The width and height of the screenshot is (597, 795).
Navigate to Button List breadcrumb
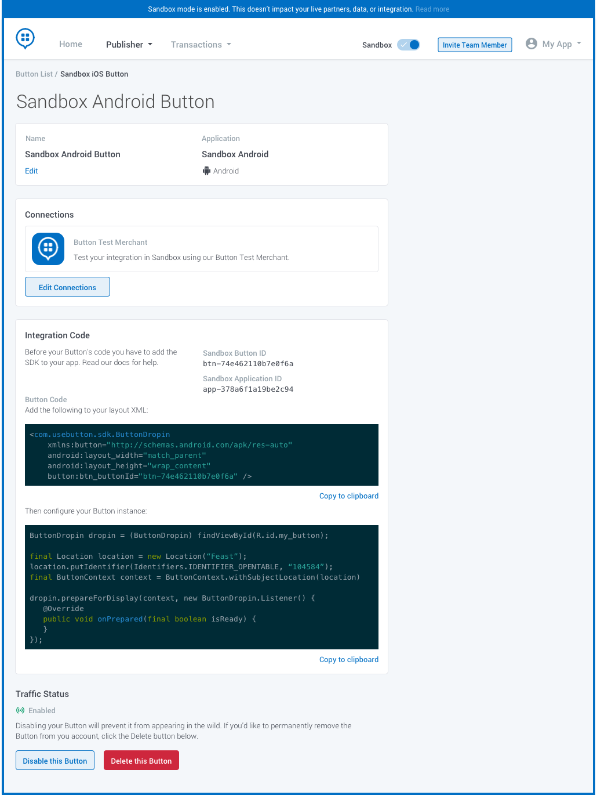tap(34, 74)
